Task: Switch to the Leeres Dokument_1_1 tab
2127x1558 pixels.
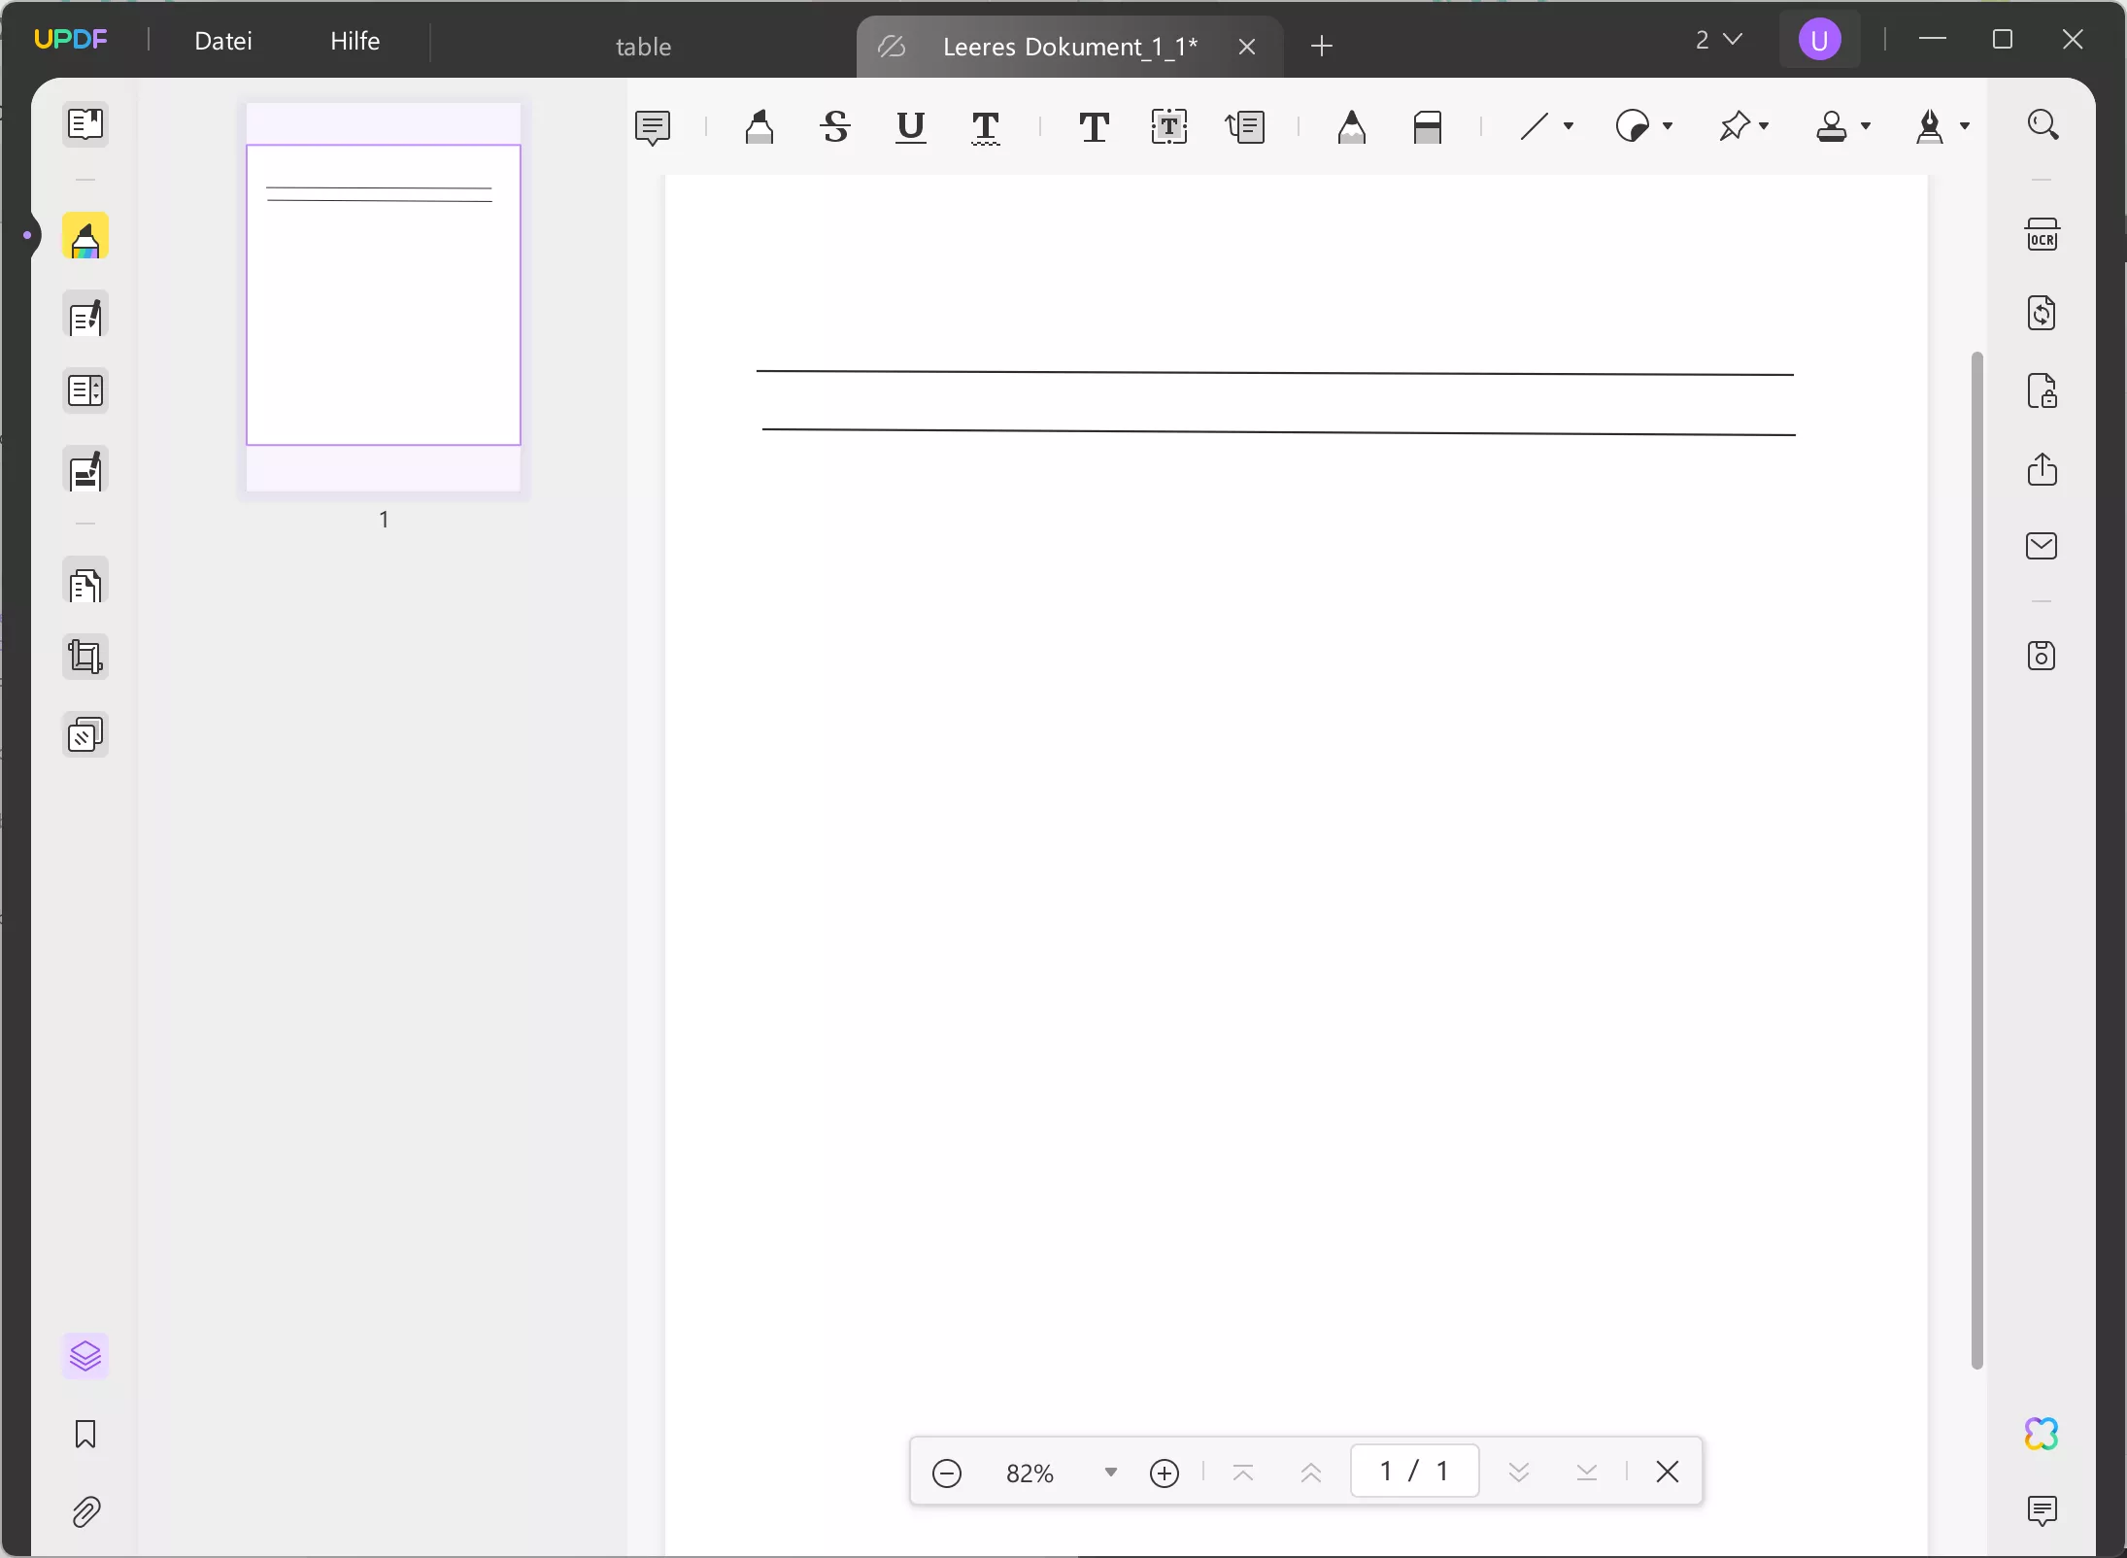Action: 1066,46
